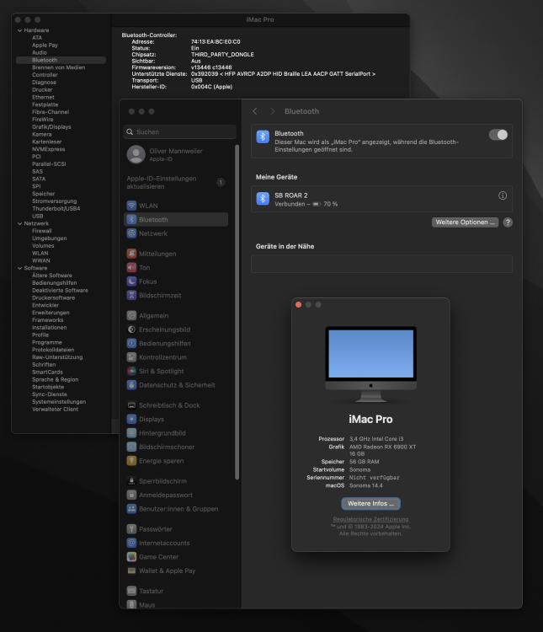This screenshot has height=632, width=543.
Task: Select Firewall under Netzwerk tree
Action: (x=42, y=231)
